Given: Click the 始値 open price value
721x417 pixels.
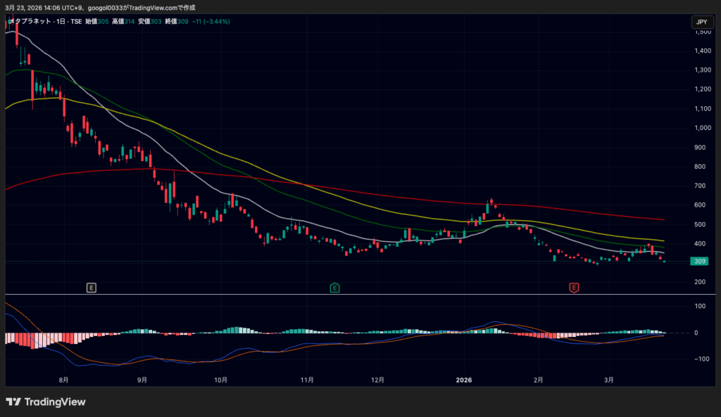Looking at the screenshot, I should click(103, 22).
